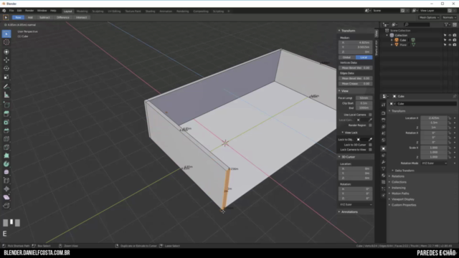Select the Rip Region tool
This screenshot has height=258, width=459.
[6, 206]
